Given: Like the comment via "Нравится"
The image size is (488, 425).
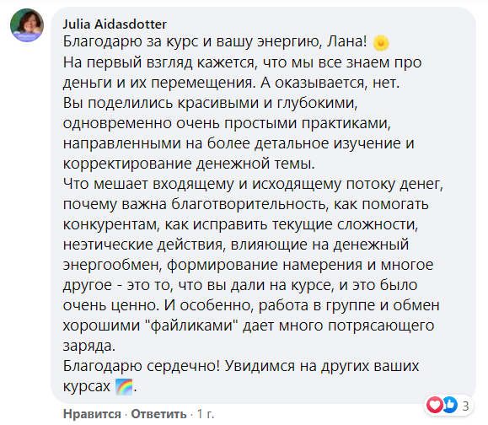Looking at the screenshot, I should pyautogui.click(x=92, y=414).
